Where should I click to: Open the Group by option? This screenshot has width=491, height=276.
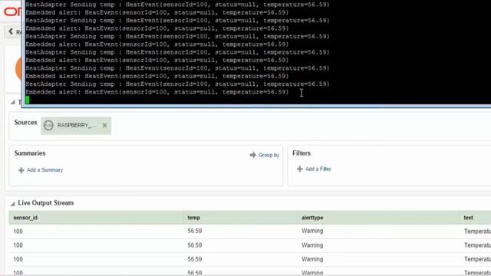click(269, 155)
